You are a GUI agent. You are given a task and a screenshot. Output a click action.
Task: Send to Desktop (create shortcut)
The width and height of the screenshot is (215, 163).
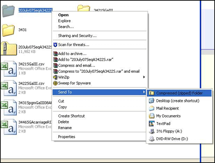pyautogui.click(x=179, y=101)
